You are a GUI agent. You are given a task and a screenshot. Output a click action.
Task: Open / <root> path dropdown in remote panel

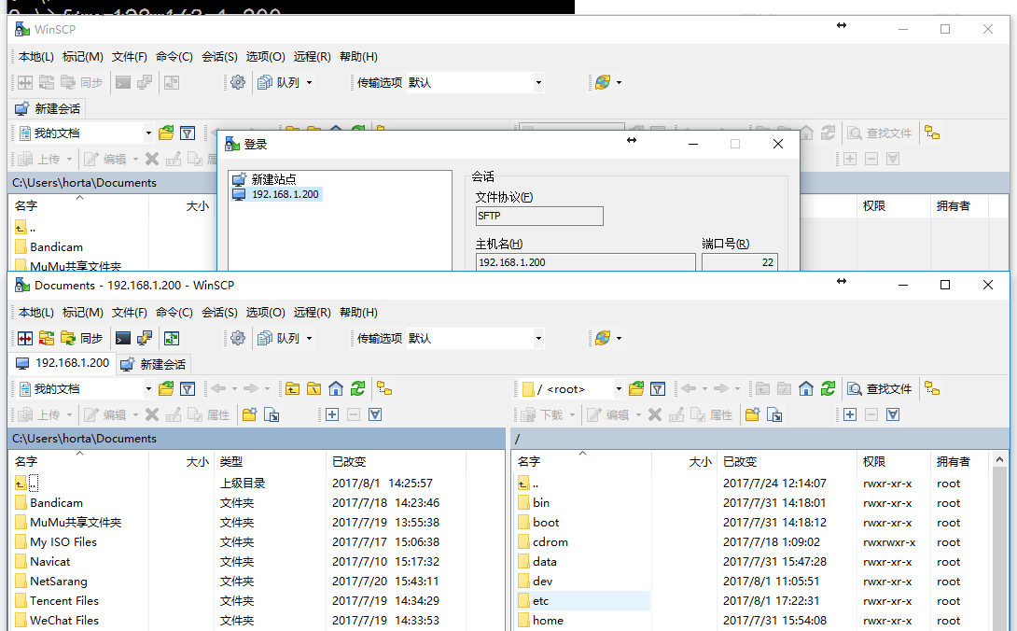tap(572, 389)
